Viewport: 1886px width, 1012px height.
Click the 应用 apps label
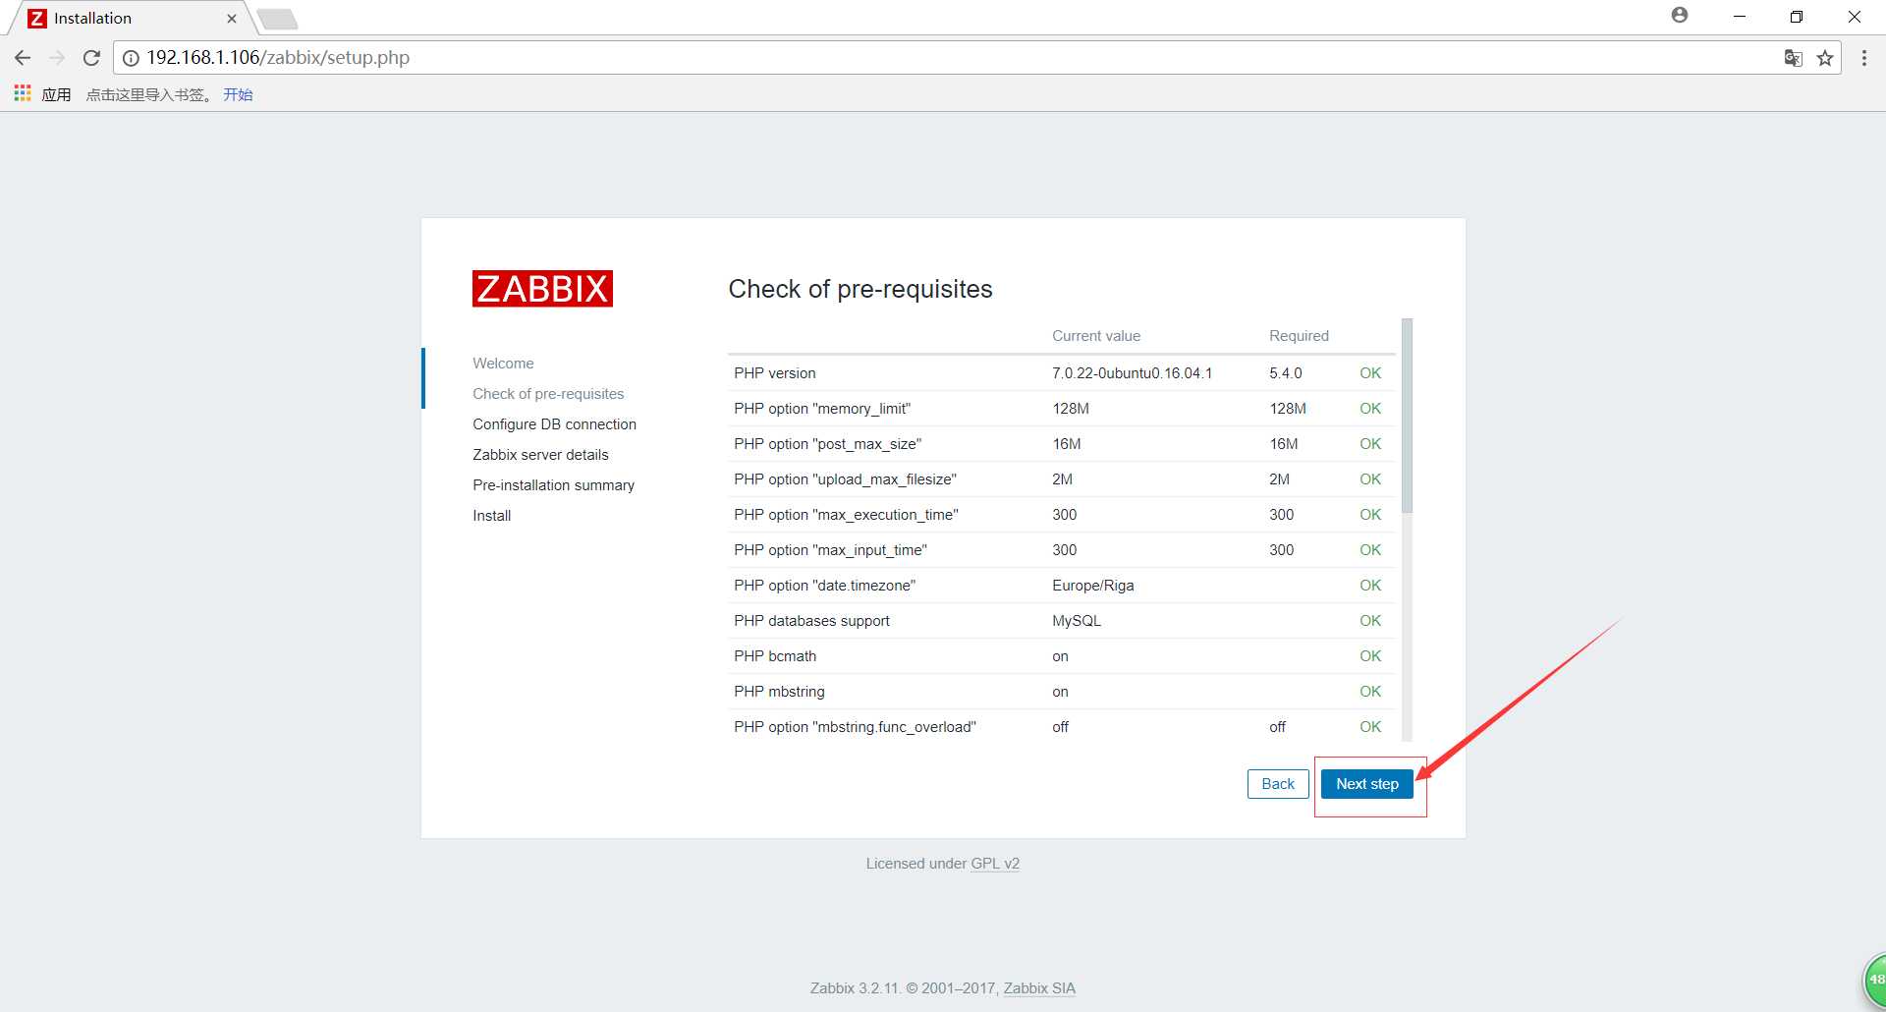[56, 94]
